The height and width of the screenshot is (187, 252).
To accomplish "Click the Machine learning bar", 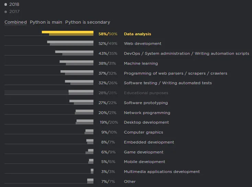I will point(77,63).
